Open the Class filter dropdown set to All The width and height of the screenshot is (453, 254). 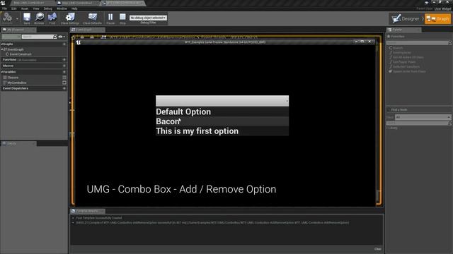[423, 117]
